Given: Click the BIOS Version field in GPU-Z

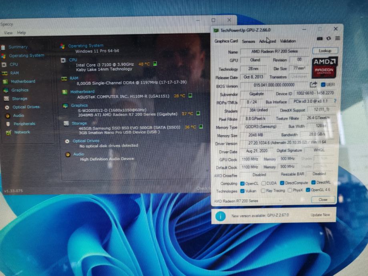Looking at the screenshot, I should 274,85.
